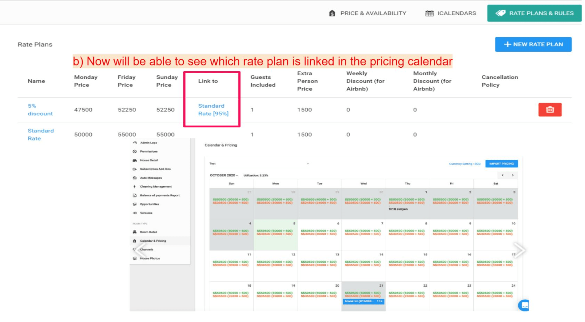
Task: Switch to Price & Availability tab
Action: 368,13
